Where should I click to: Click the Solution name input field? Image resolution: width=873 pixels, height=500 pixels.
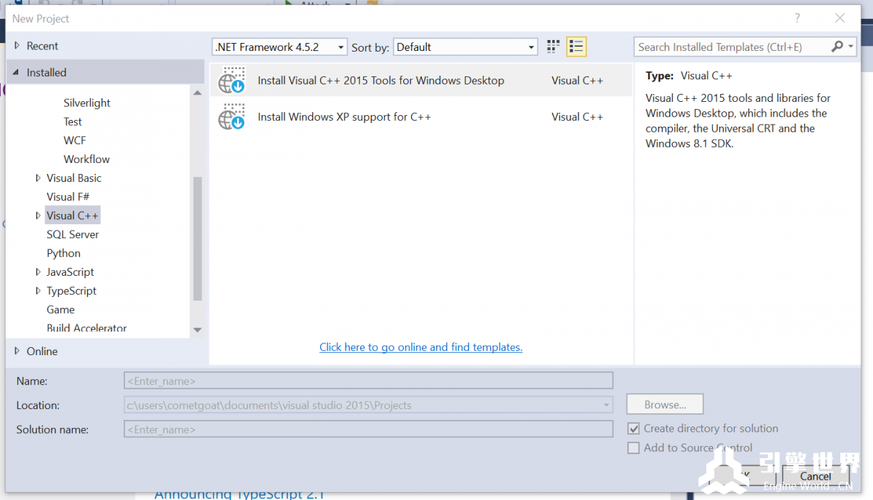(x=368, y=429)
